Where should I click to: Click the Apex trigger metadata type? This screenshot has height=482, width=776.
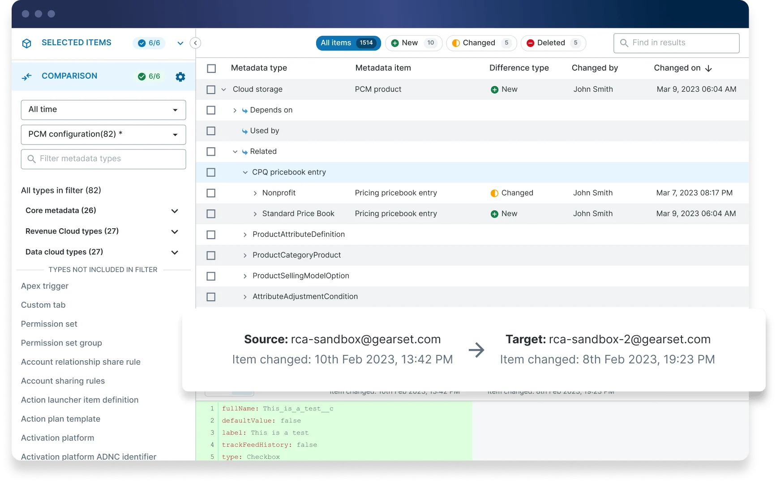45,286
